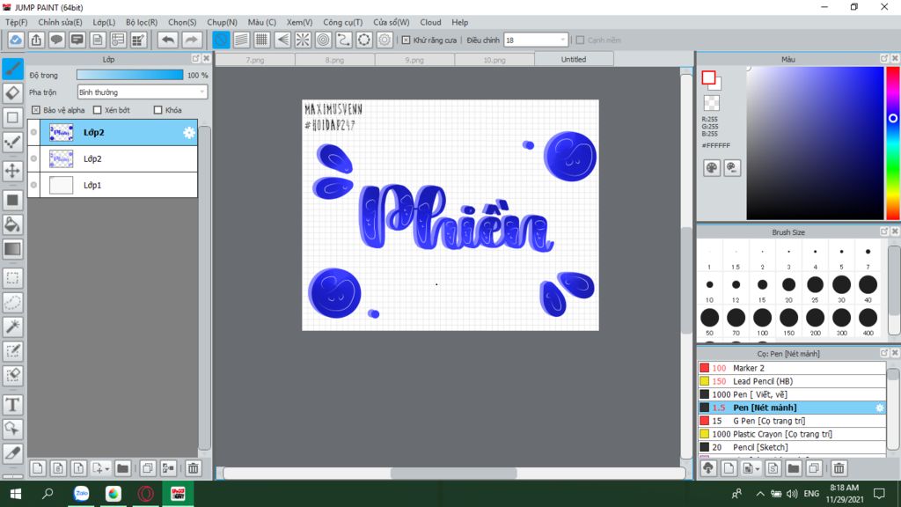Click the cloud save icon in toolbar

(x=16, y=40)
